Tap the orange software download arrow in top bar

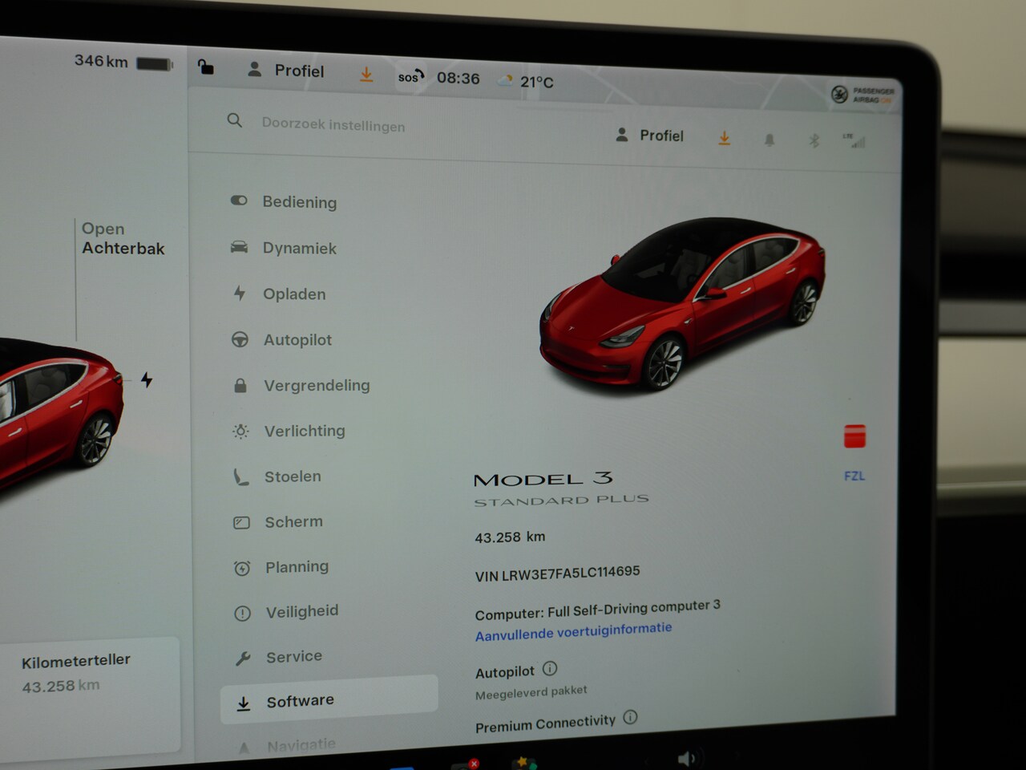(366, 75)
